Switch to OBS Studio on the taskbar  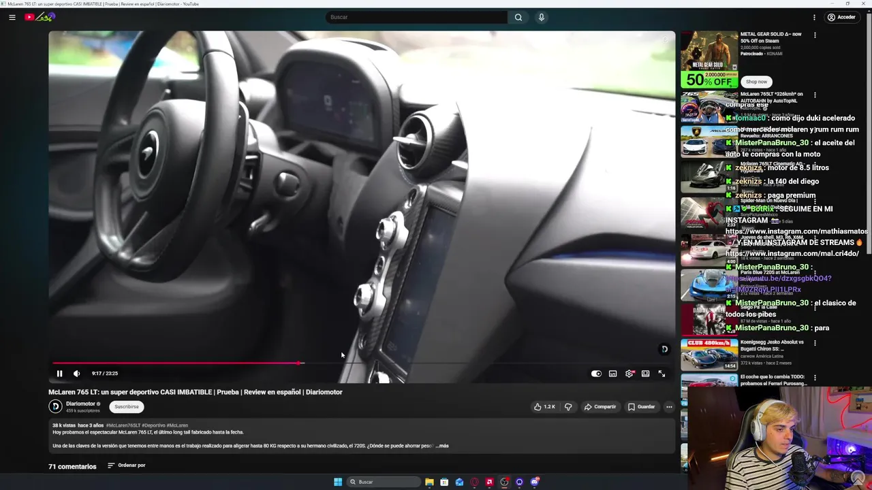point(504,482)
